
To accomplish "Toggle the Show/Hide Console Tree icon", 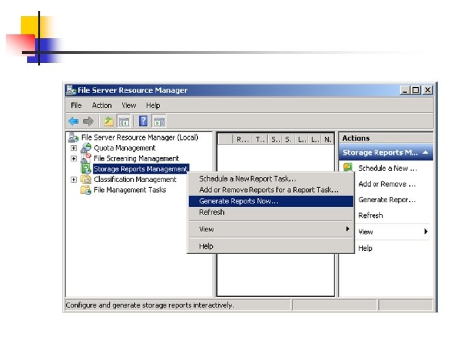I will (x=124, y=121).
